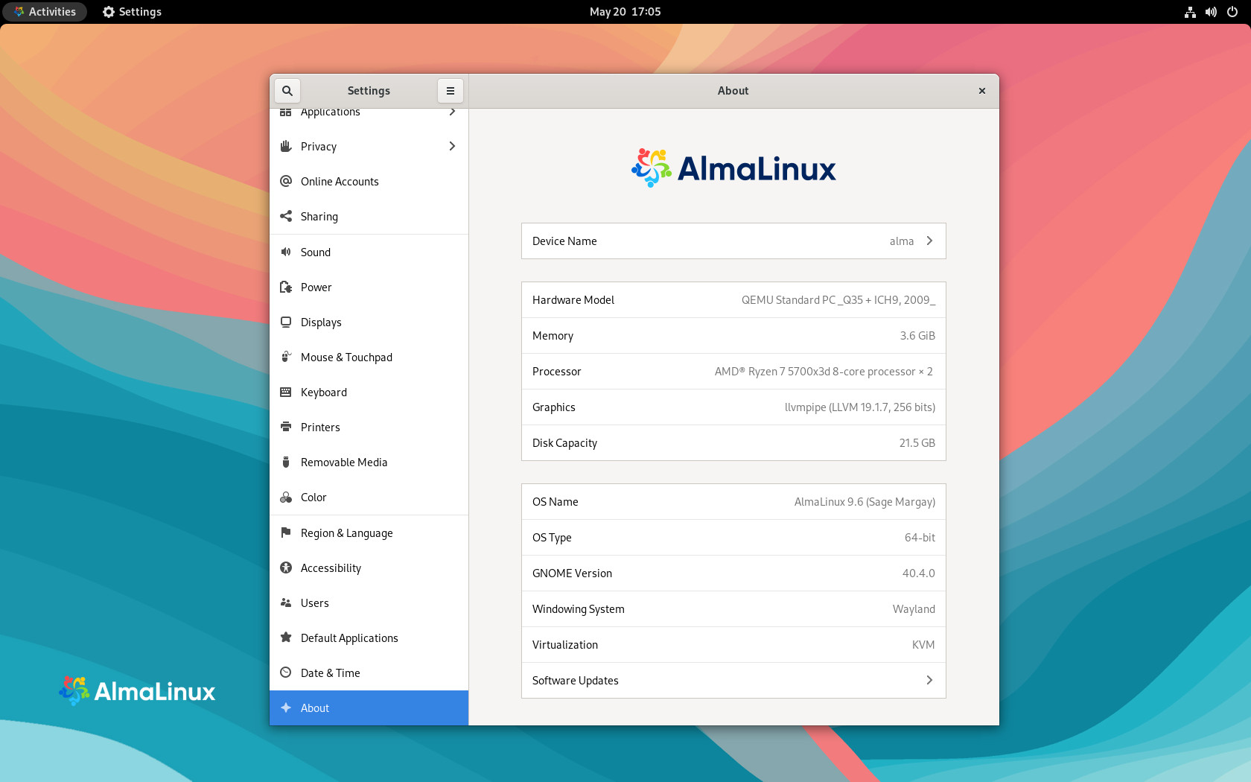This screenshot has height=782, width=1251.
Task: Click the Virtualization value KVM
Action: (x=923, y=644)
